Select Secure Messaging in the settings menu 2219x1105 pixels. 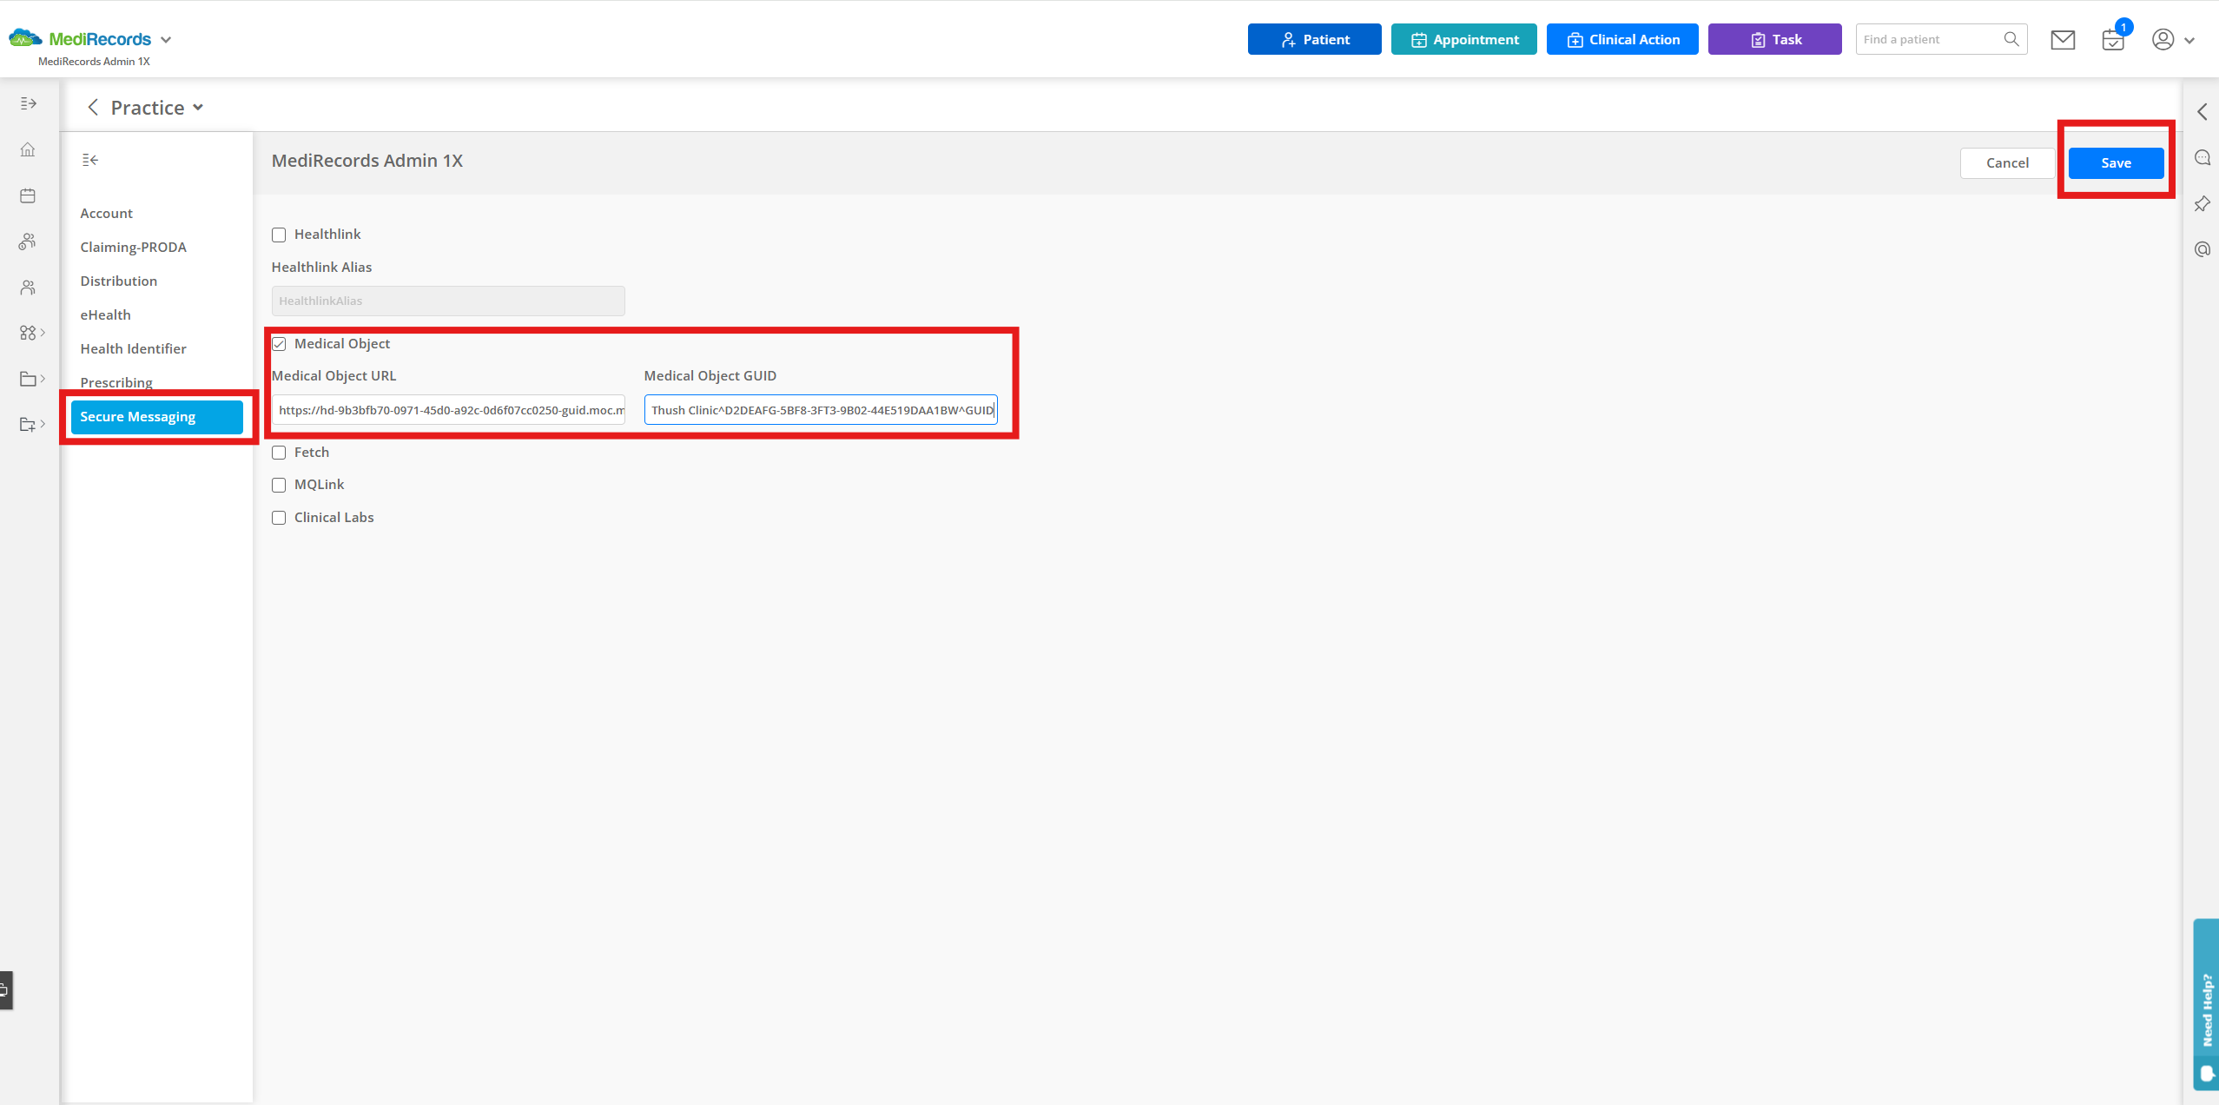pos(157,417)
